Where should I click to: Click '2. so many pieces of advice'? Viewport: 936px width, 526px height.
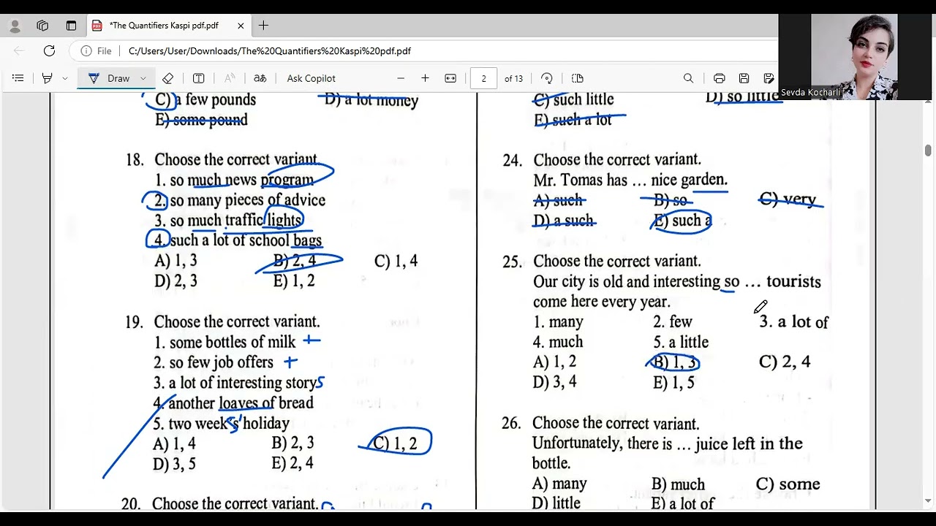240,200
